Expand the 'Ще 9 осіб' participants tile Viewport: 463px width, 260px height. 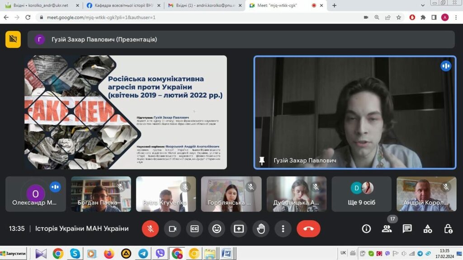[x=361, y=194]
